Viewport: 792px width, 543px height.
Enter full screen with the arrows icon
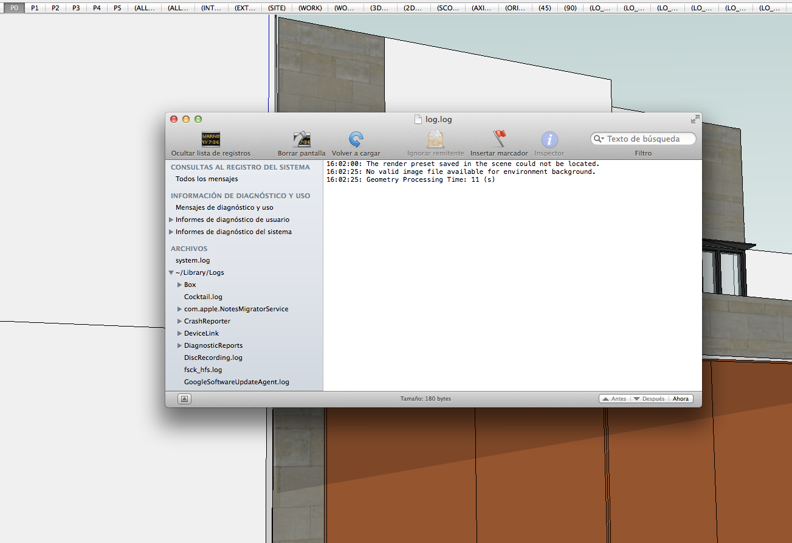tap(695, 119)
